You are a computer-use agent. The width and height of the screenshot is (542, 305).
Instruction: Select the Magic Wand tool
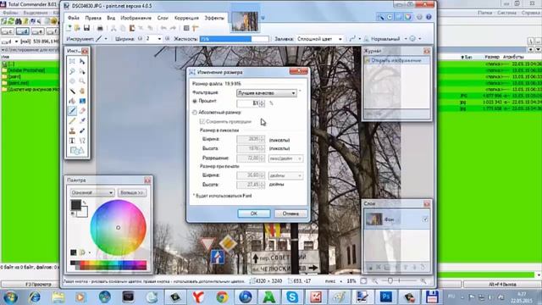point(72,91)
